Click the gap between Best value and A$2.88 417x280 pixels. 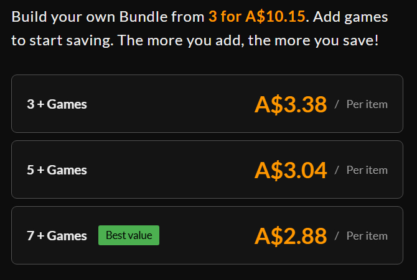click(x=205, y=236)
